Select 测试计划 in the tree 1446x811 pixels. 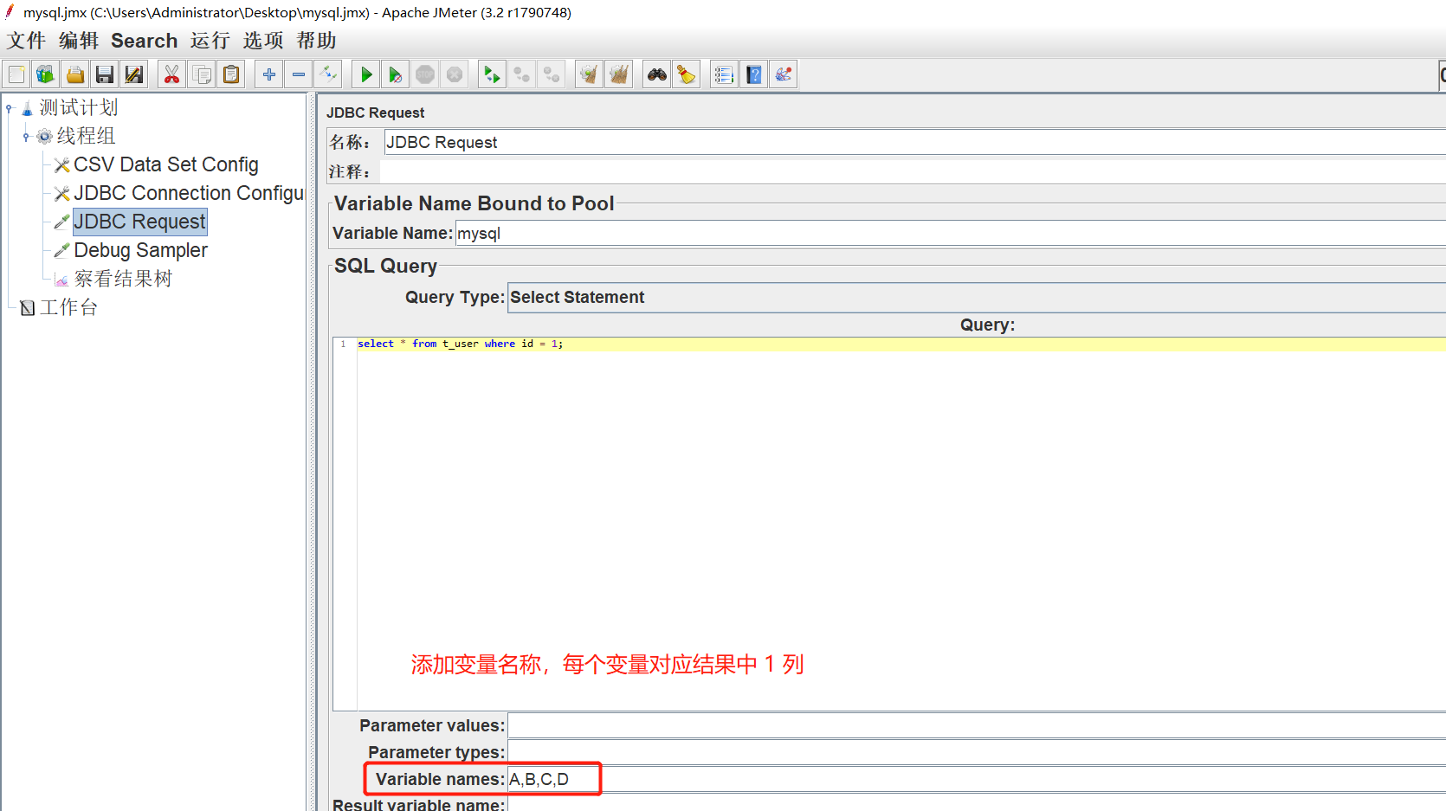click(79, 107)
